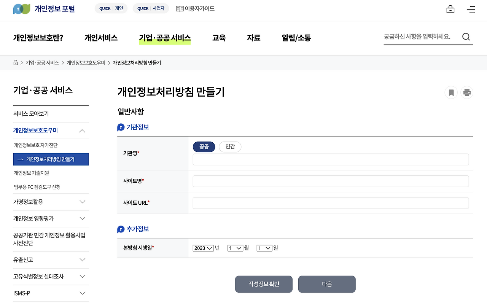This screenshot has width=487, height=304.
Task: Click the blue lock icon beside 기관정보
Action: coord(120,127)
